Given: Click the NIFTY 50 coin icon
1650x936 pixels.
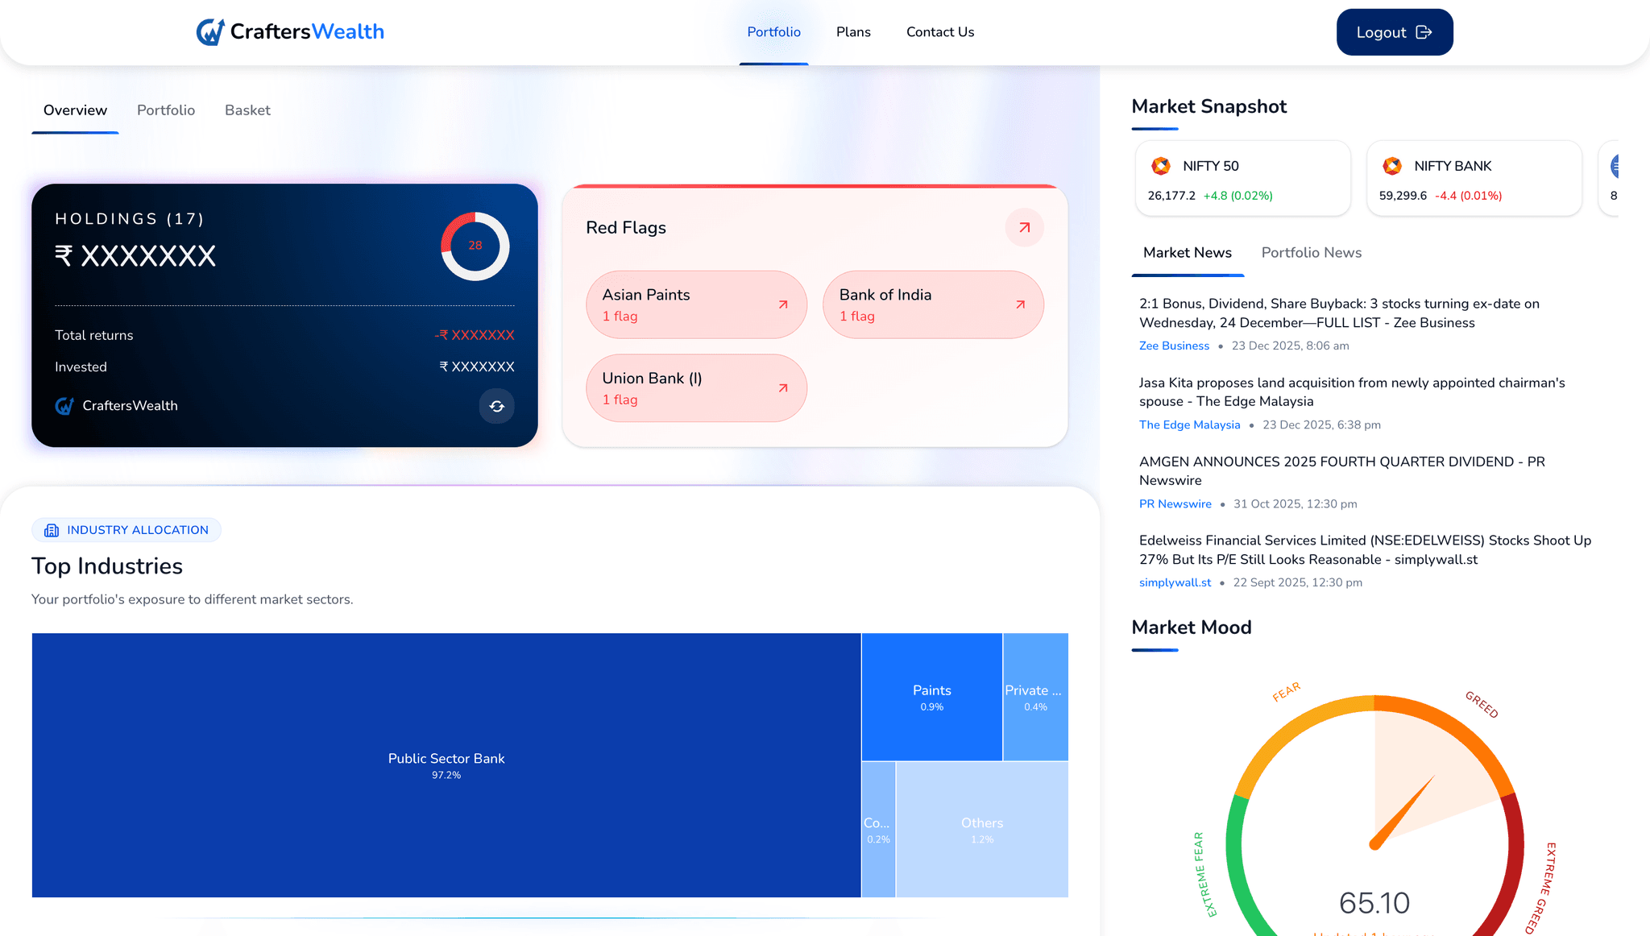Looking at the screenshot, I should pos(1160,166).
